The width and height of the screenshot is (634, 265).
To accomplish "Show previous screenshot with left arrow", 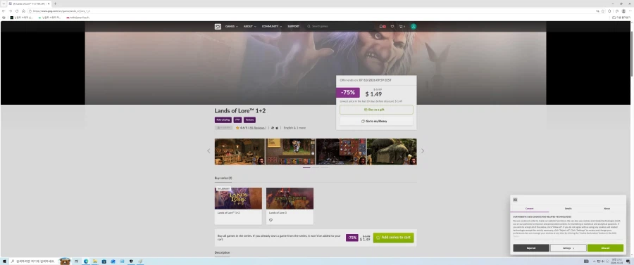I will 209,151.
